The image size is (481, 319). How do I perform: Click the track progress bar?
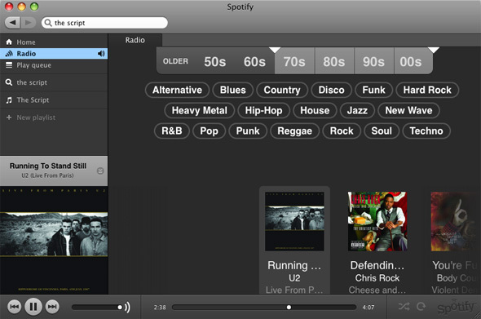264,307
